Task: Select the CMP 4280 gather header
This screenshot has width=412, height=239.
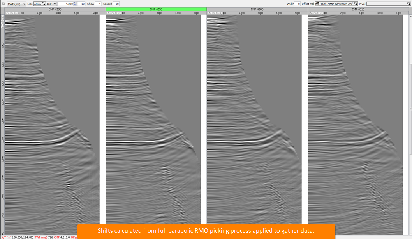Action: point(55,9)
